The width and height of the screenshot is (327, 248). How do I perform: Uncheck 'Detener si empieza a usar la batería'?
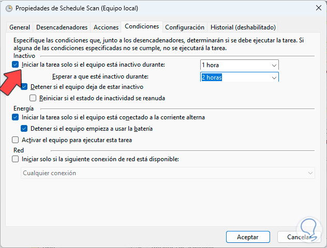24,128
